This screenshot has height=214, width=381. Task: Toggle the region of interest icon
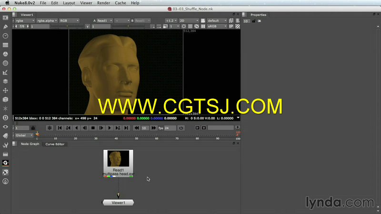184,26
